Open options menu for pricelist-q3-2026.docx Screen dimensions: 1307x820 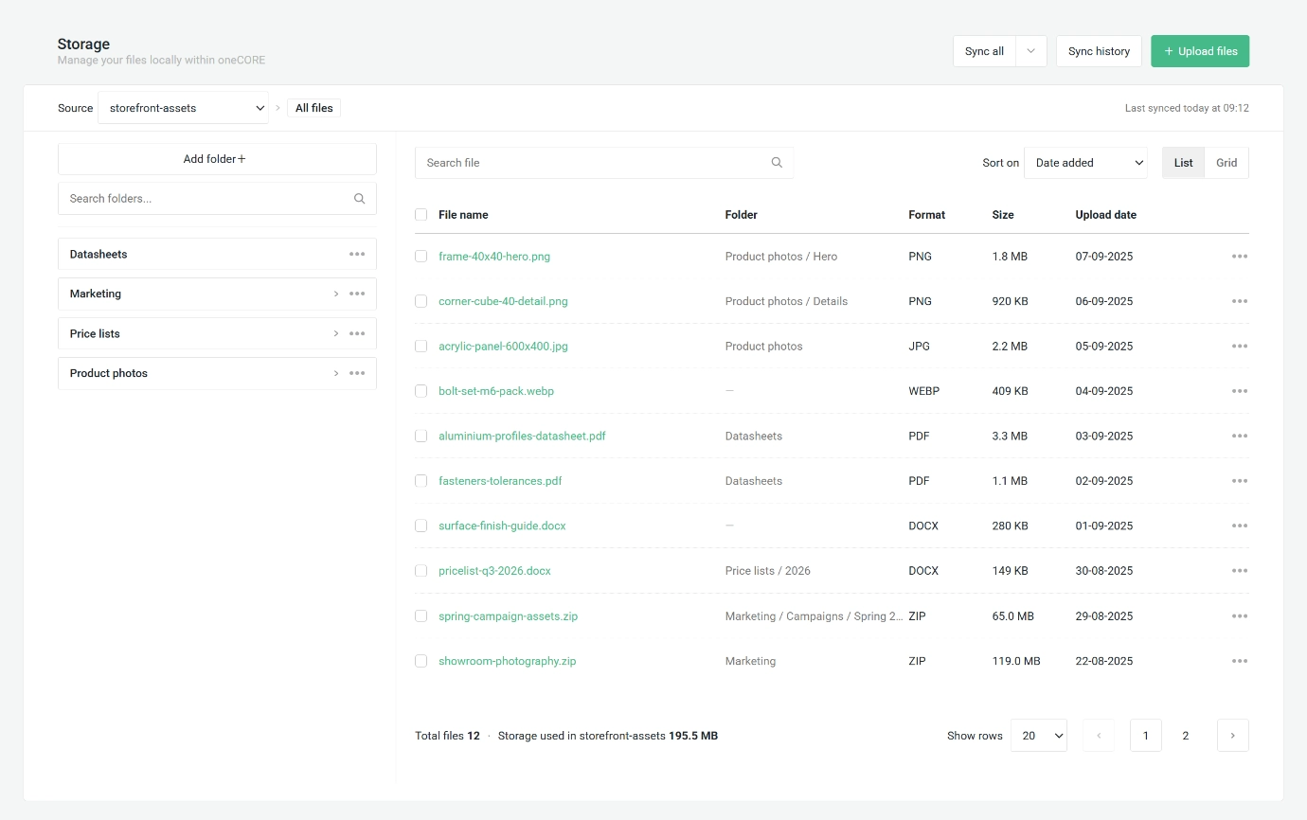pos(1240,571)
